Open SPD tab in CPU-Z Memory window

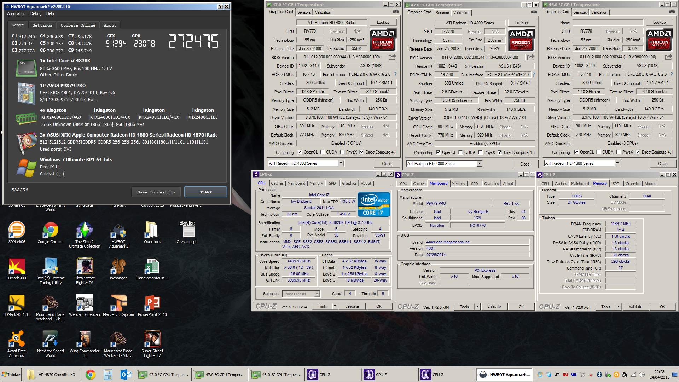[x=616, y=184]
